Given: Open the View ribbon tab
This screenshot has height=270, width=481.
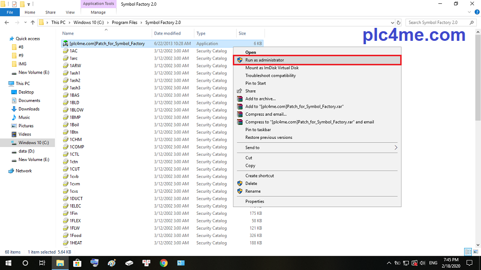Looking at the screenshot, I should [x=70, y=12].
